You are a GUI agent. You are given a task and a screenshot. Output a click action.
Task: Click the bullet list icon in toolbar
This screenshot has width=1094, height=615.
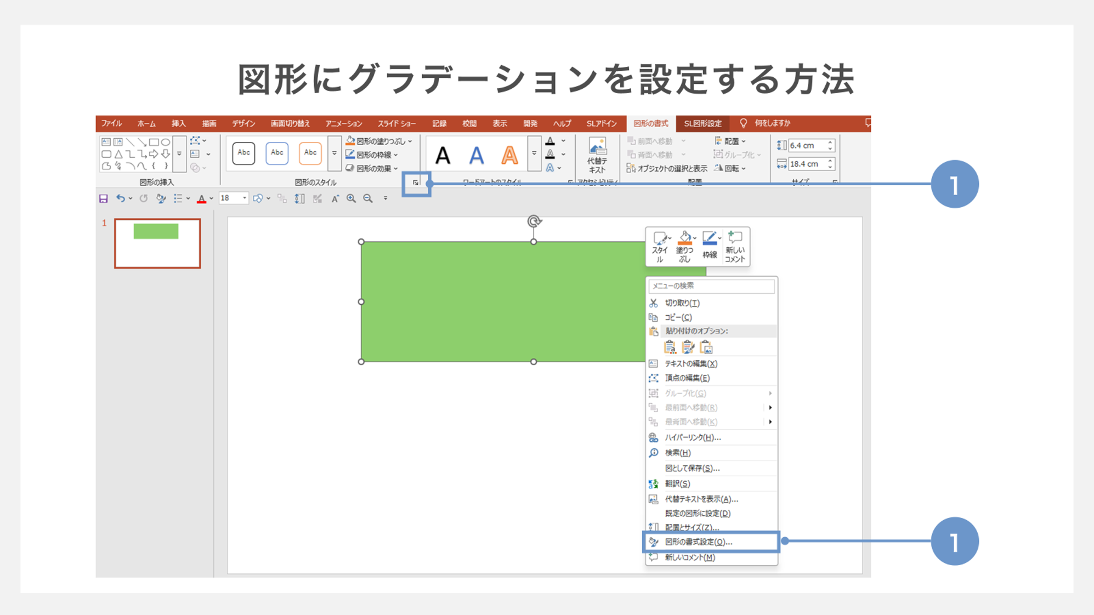point(178,198)
